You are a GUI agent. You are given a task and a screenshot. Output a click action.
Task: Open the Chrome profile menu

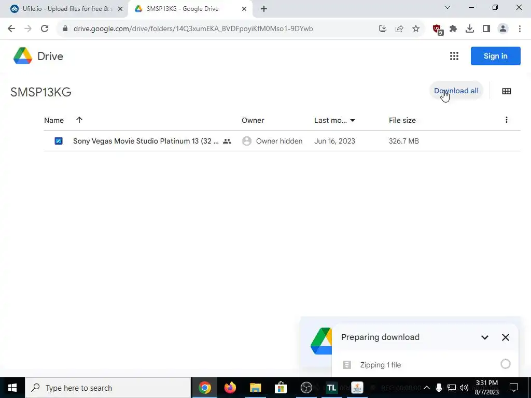tap(503, 29)
